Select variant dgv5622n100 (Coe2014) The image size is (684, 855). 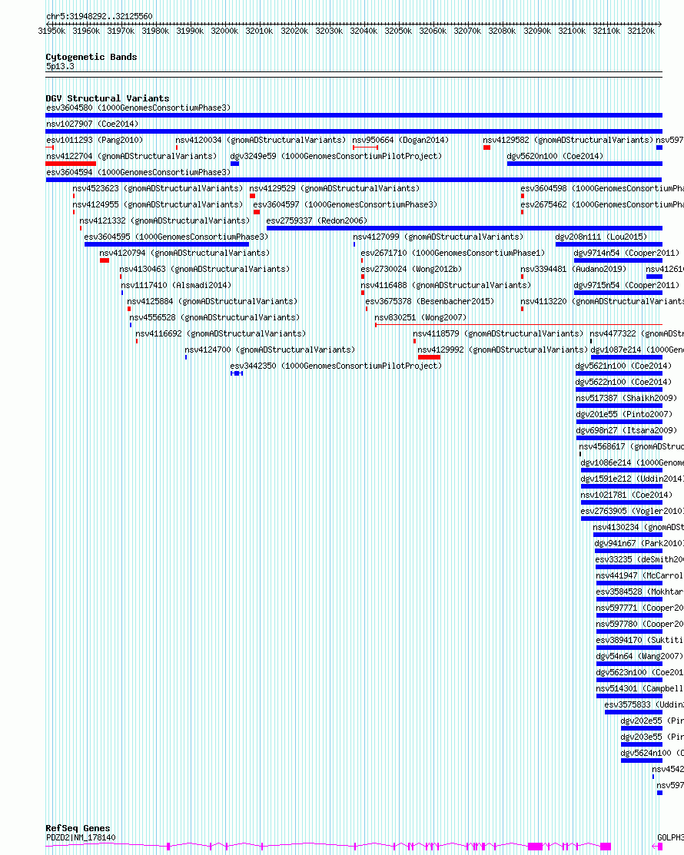click(x=623, y=382)
